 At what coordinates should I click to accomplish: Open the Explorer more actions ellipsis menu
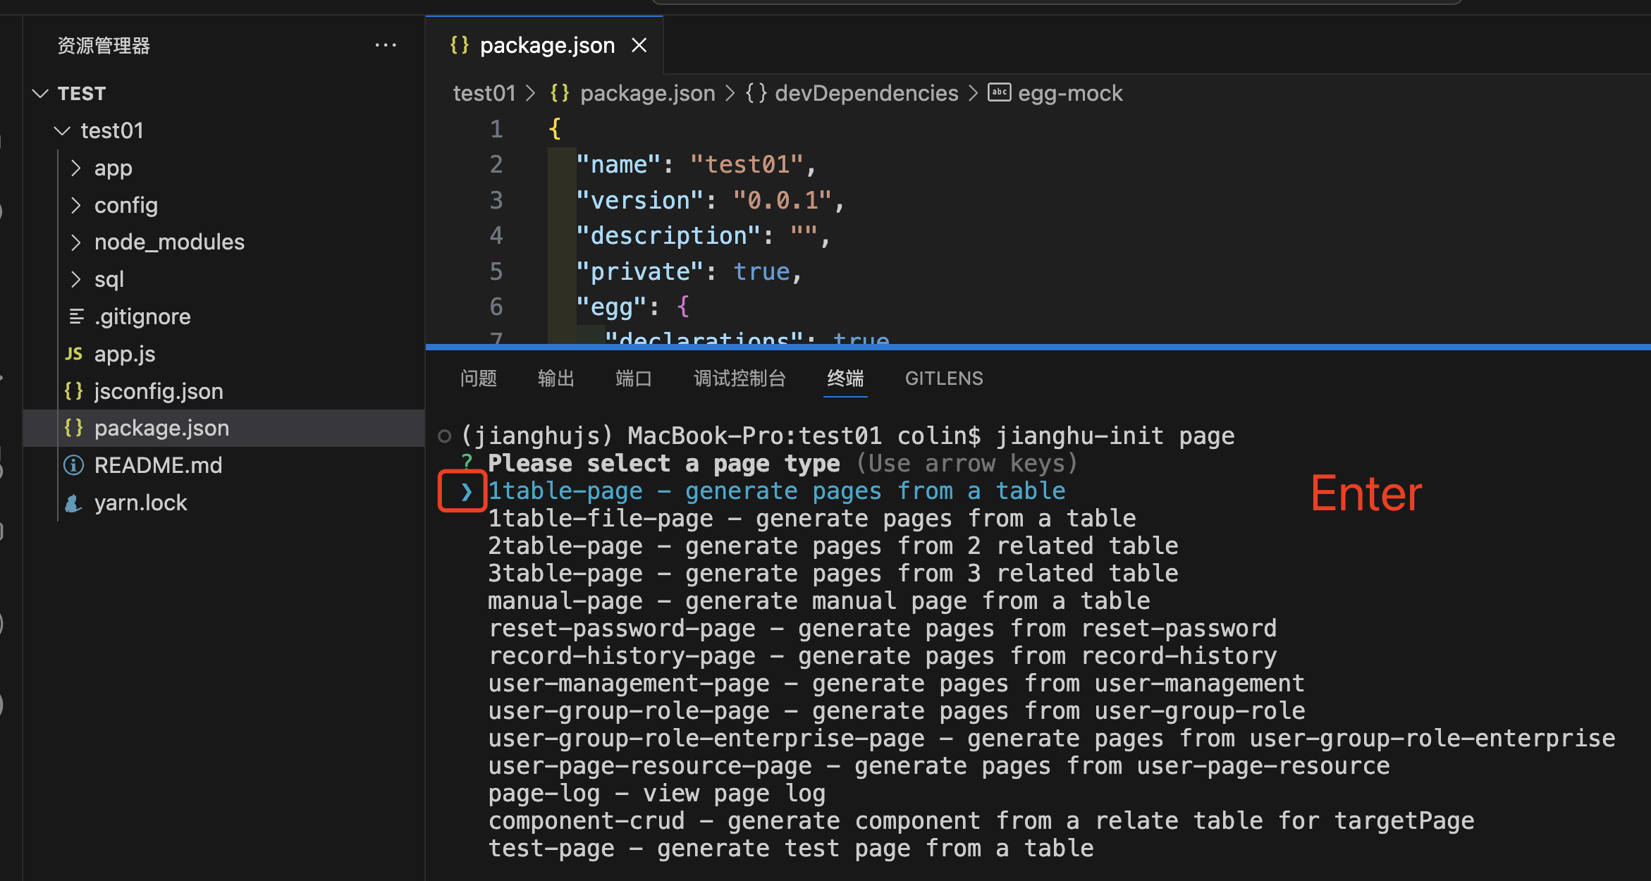tap(386, 44)
